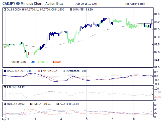Click the ADX axis 60 label
Viewport: 162px width, 122px height.
pyautogui.click(x=156, y=105)
